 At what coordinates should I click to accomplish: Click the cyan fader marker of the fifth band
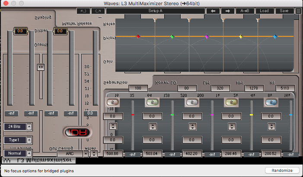290,115
